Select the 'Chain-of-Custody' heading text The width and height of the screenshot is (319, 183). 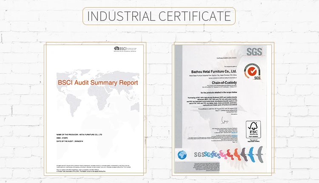224,83
